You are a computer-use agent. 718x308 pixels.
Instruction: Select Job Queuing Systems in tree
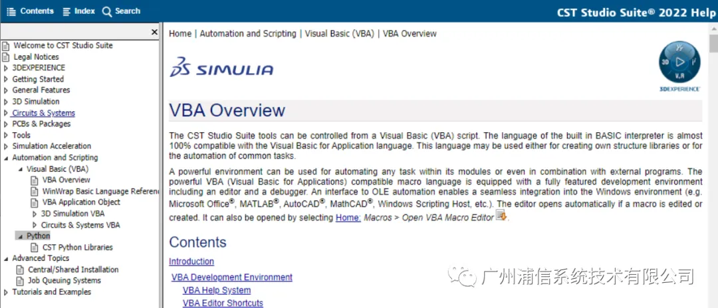click(64, 281)
